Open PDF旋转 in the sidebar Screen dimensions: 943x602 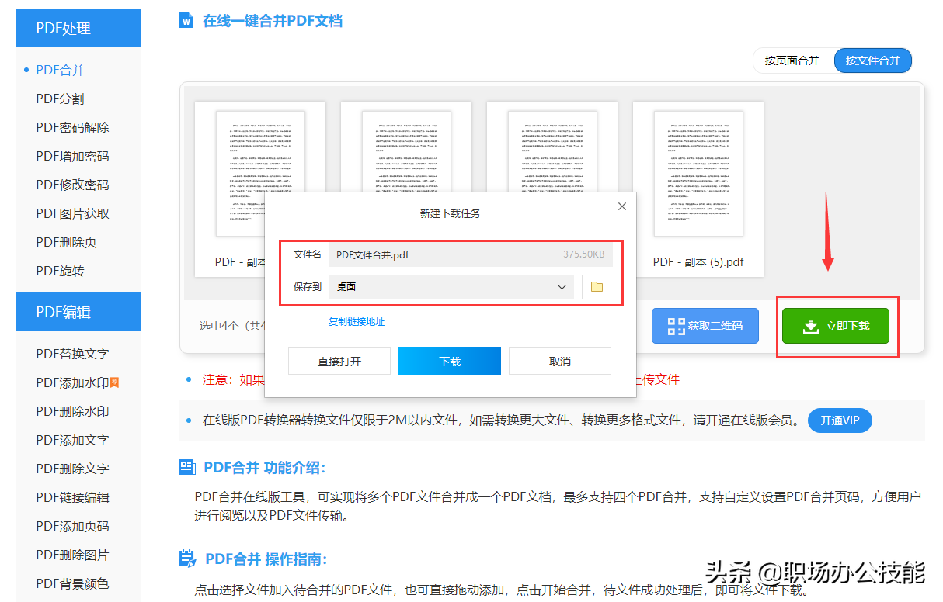(60, 271)
